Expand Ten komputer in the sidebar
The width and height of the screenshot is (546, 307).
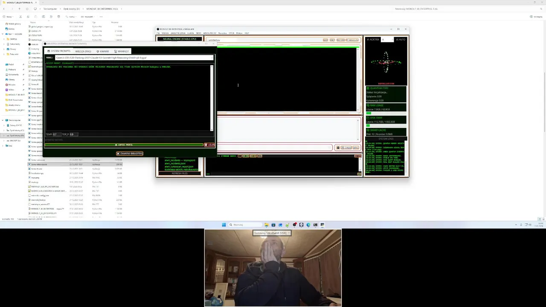click(3, 120)
